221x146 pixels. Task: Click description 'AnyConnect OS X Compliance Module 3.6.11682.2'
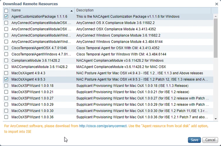click(x=115, y=23)
